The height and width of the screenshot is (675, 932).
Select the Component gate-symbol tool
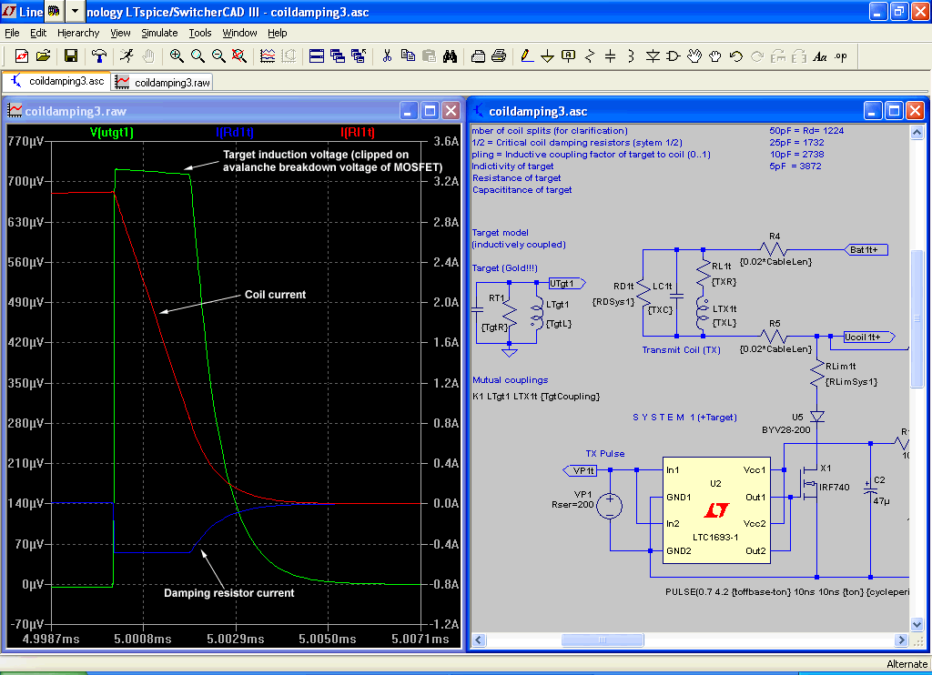point(674,55)
